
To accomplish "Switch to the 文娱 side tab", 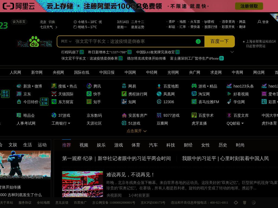I will pos(13,145).
